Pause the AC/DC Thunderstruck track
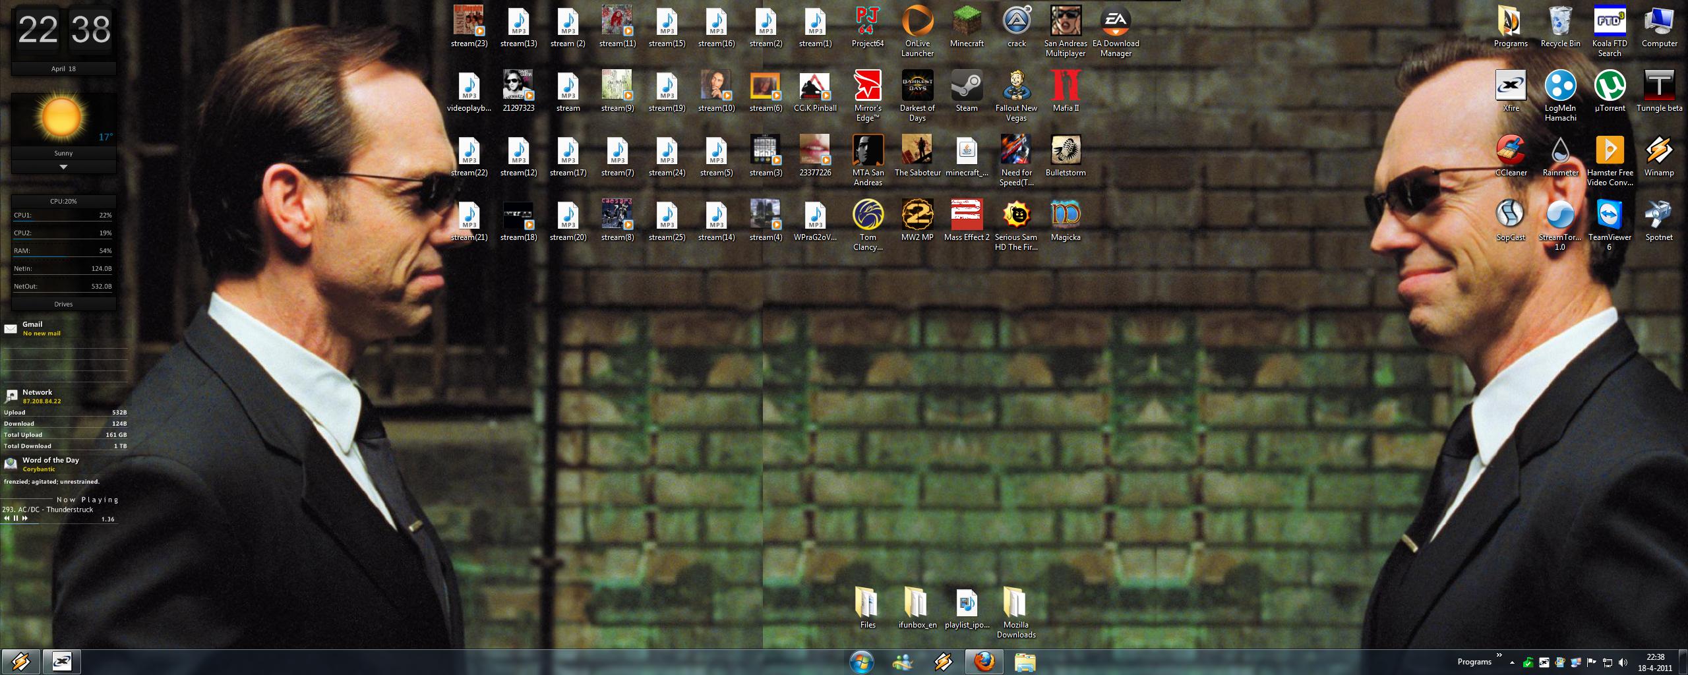The image size is (1688, 675). pyautogui.click(x=16, y=518)
